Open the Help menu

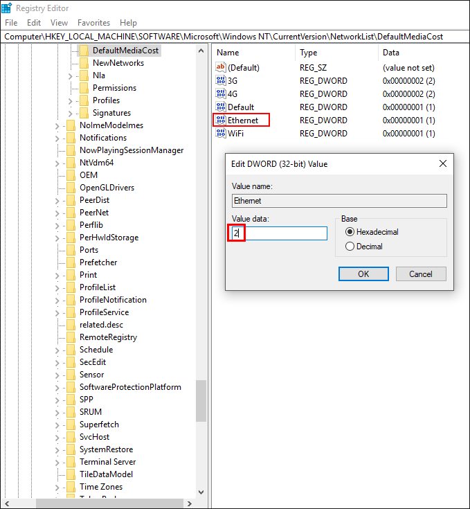128,23
